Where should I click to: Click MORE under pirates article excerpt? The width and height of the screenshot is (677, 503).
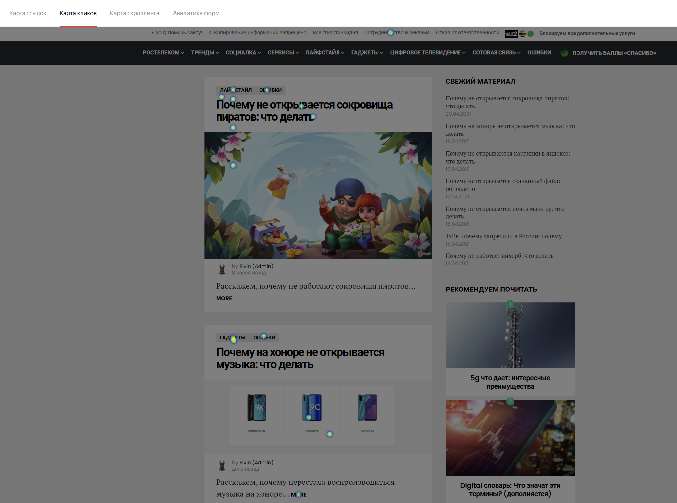tap(224, 298)
